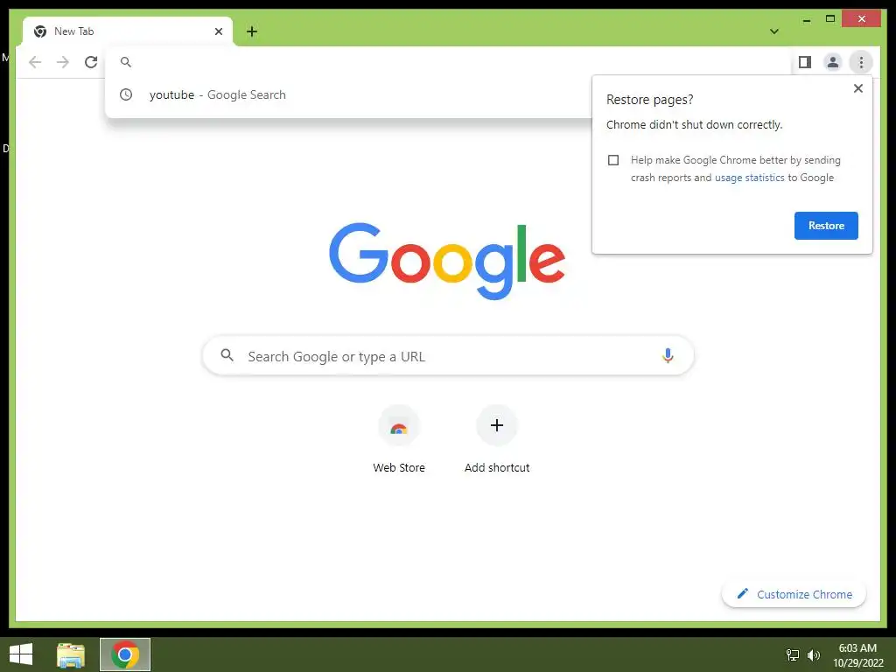896x672 pixels.
Task: Click the Restore button
Action: (x=826, y=226)
